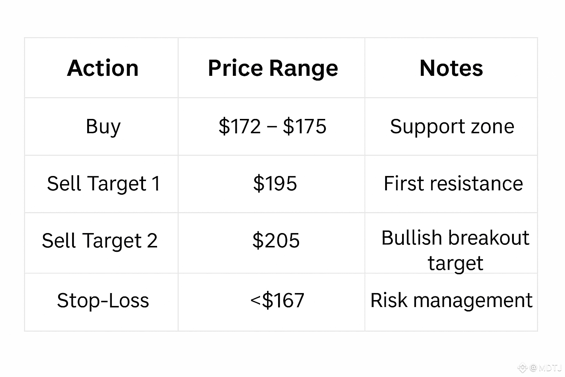
Task: Click the First resistance note
Action: point(453,183)
